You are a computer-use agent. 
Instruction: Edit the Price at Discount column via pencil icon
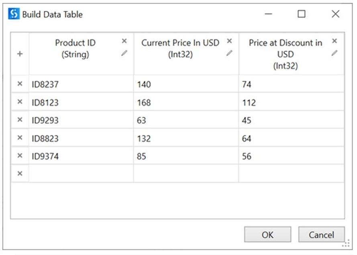[335, 53]
